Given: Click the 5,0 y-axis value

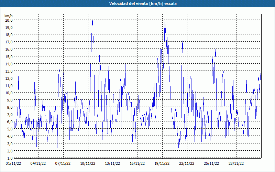Looking at the screenshot, I should click(10, 129).
